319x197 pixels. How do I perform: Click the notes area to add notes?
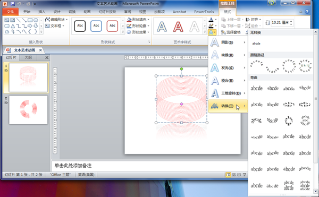coord(149,166)
